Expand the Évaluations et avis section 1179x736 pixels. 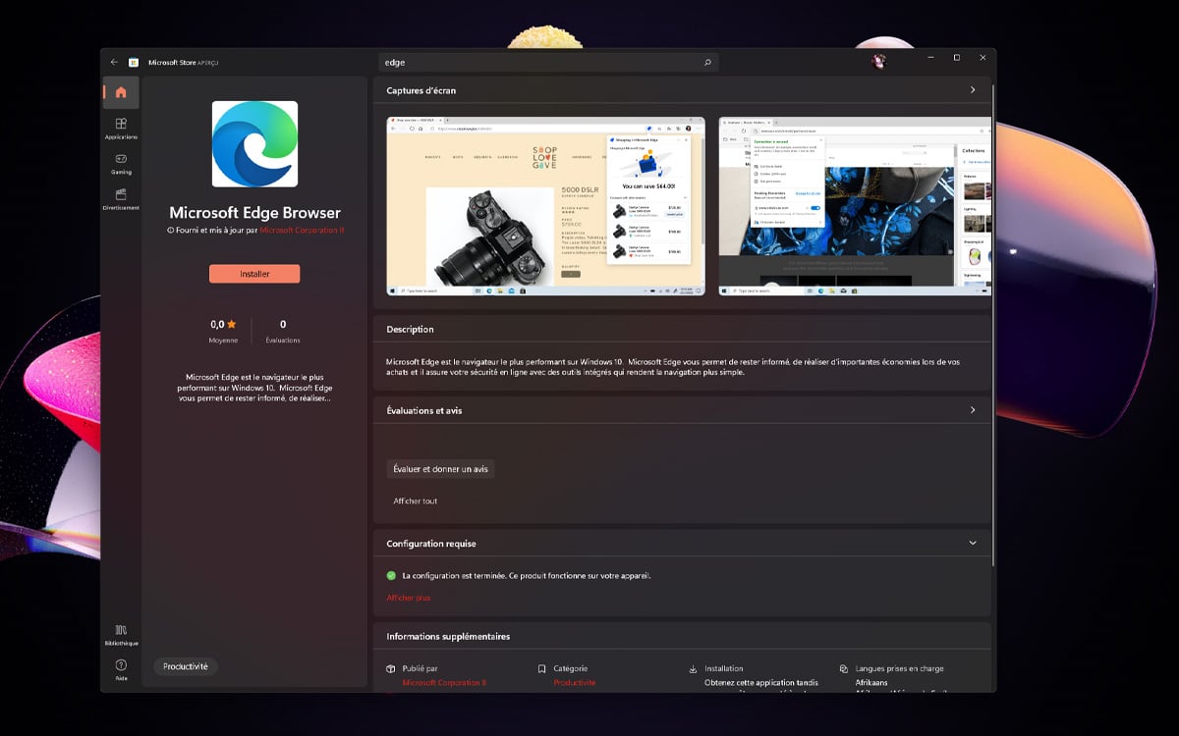tap(973, 409)
